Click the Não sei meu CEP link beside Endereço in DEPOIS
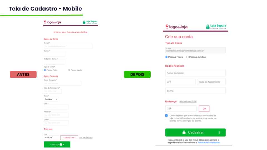The width and height of the screenshot is (267, 150). pos(188,102)
